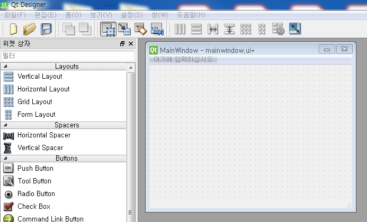Viewport: 367px width, 222px height.
Task: Open the 보기(V) menu
Action: 101,15
